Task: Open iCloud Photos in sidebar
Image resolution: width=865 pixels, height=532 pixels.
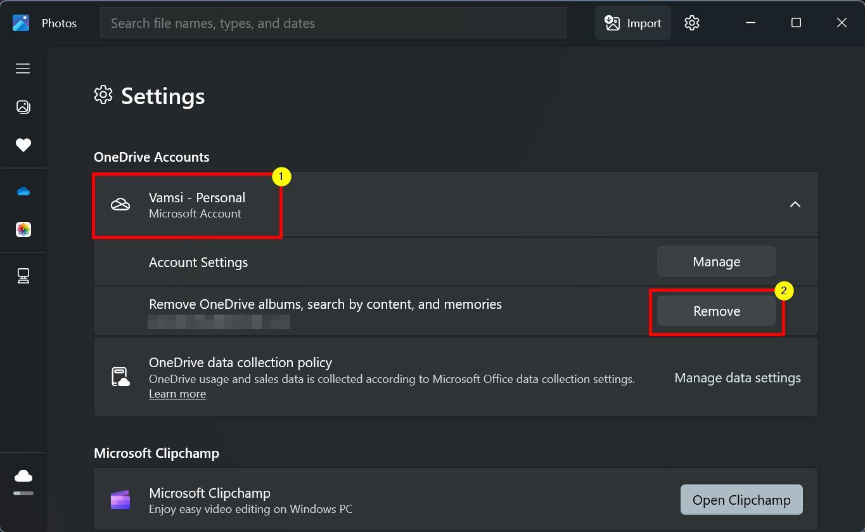Action: (23, 230)
